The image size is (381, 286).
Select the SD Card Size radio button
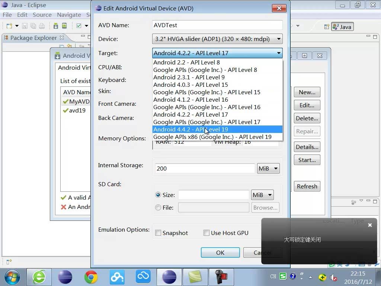(158, 195)
